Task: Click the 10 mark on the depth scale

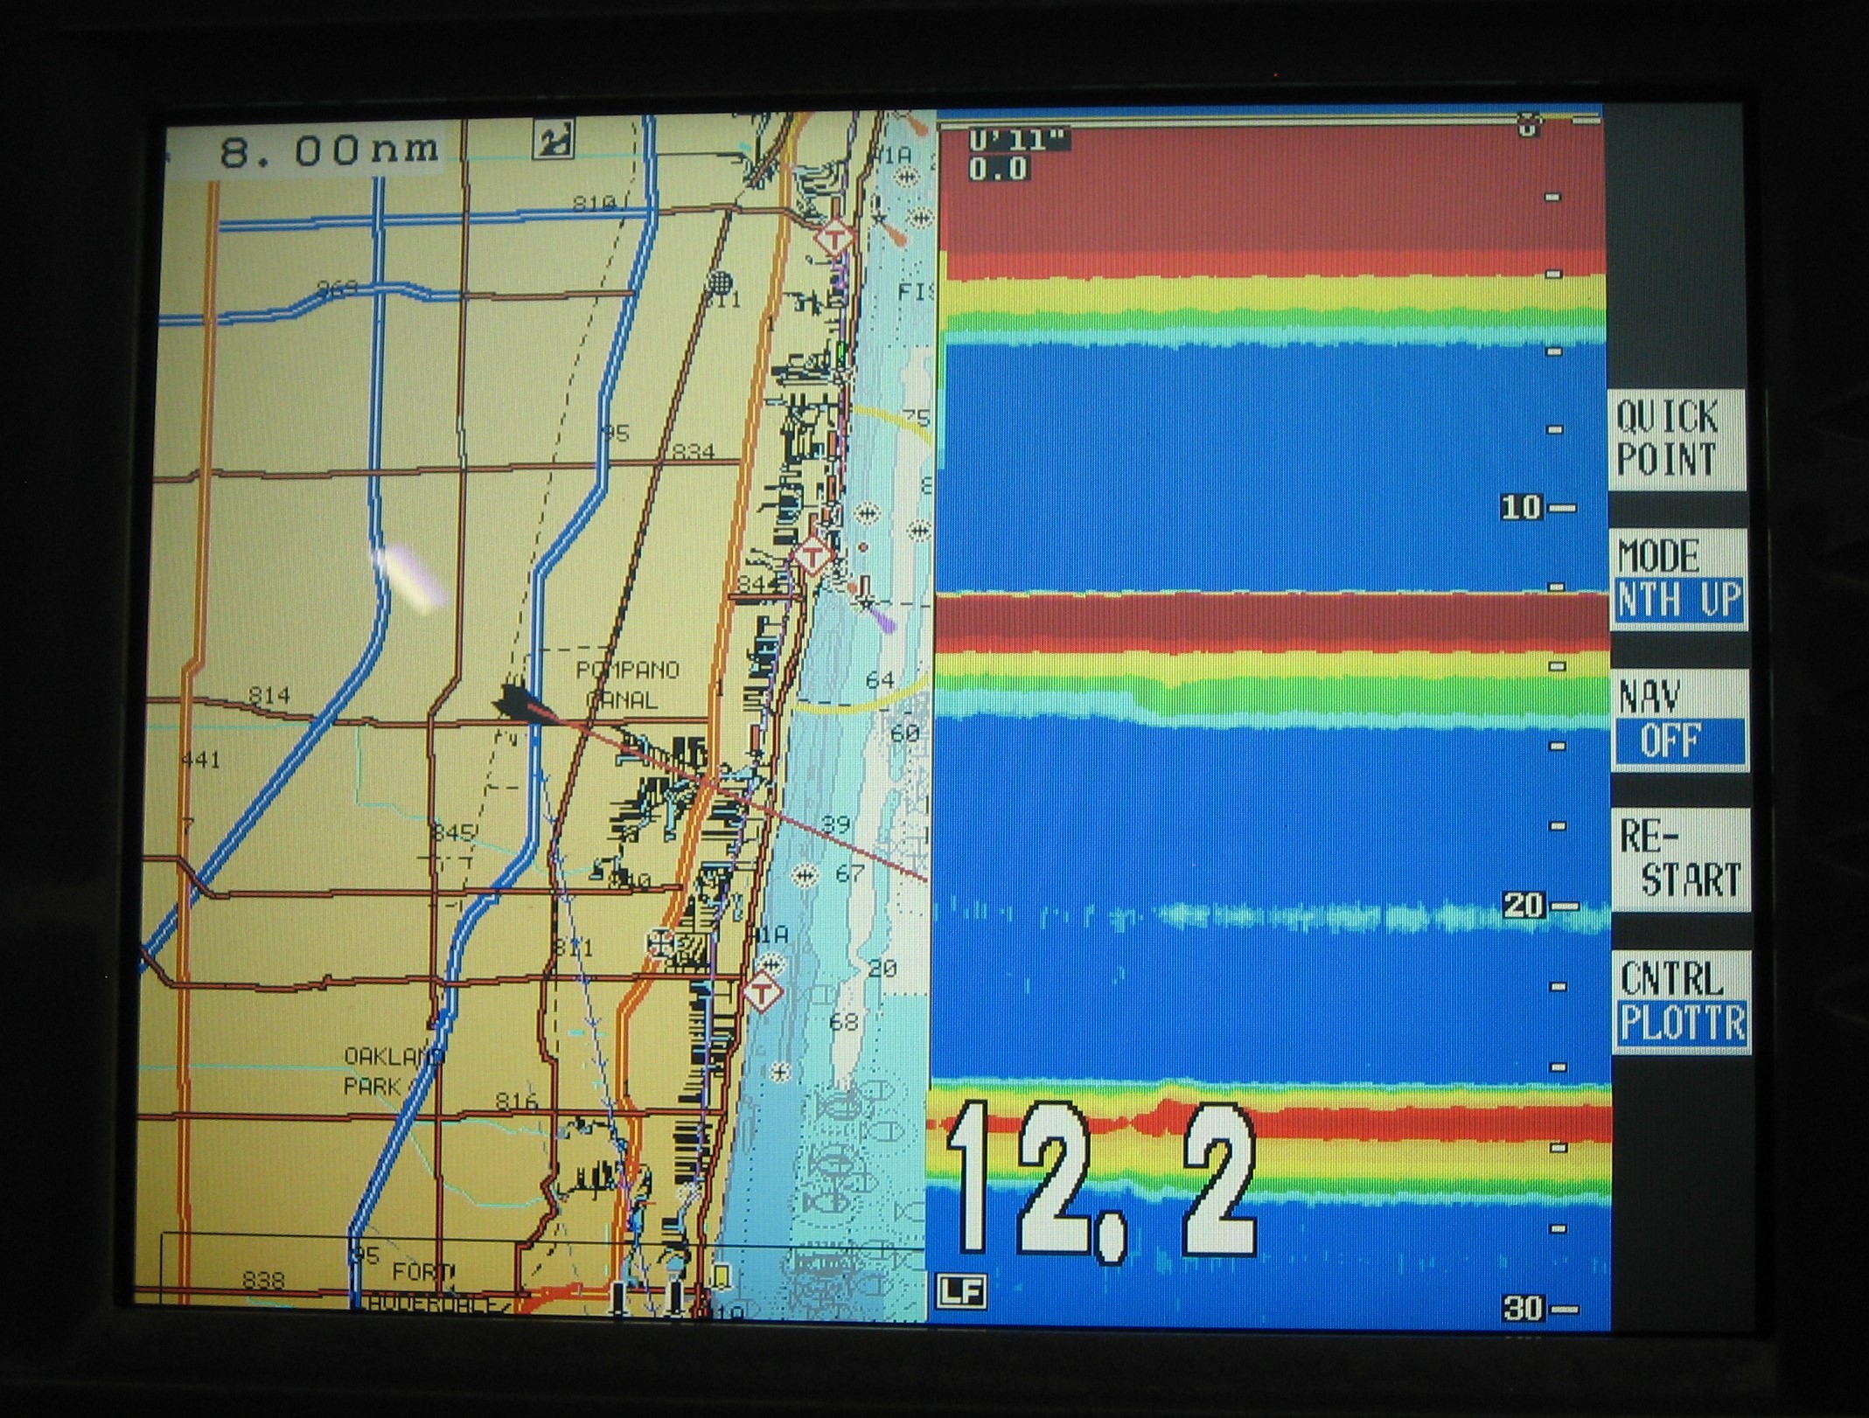Action: 1521,507
